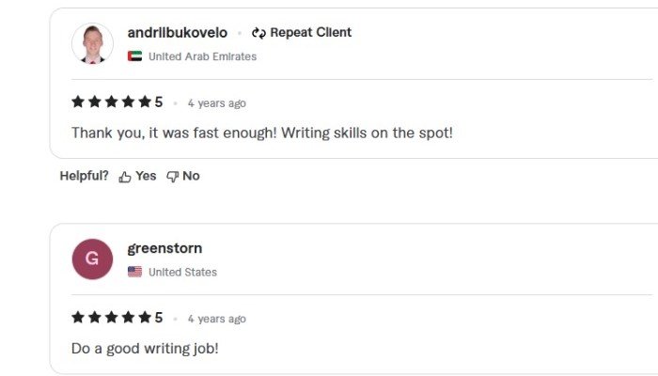Click the United States flag icon

(135, 272)
